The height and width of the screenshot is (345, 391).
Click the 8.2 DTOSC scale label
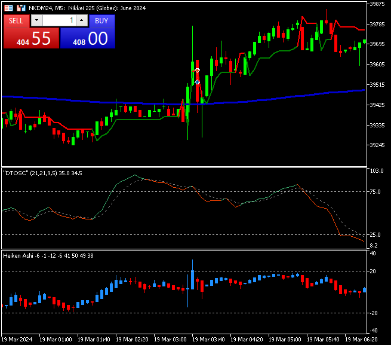[374, 246]
